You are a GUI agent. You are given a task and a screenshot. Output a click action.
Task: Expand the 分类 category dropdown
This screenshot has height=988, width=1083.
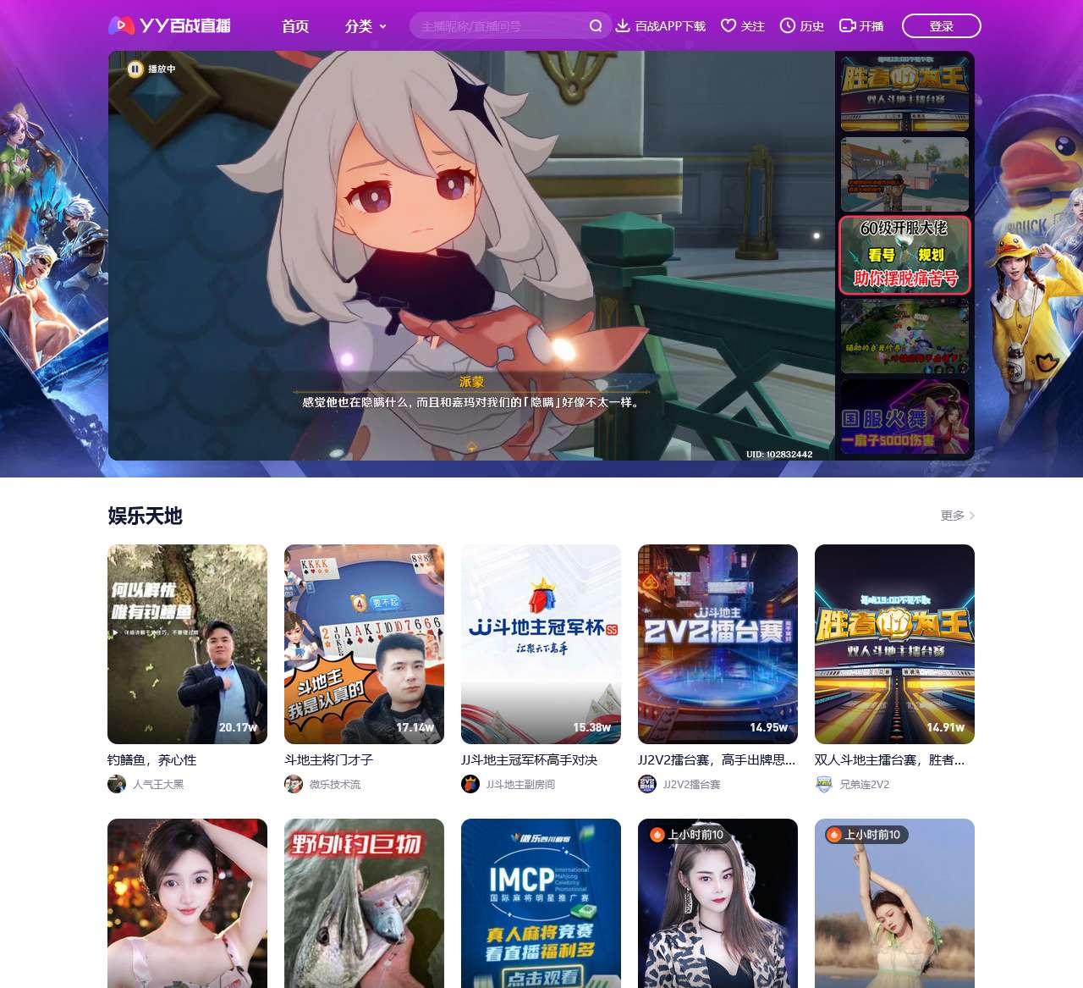366,26
